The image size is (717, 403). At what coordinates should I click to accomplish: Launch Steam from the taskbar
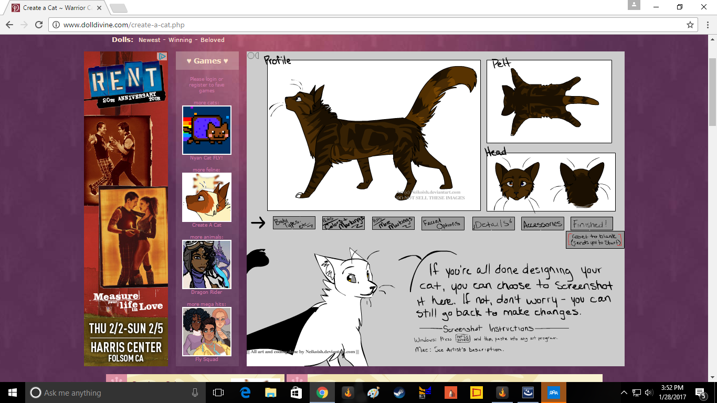[x=399, y=393]
